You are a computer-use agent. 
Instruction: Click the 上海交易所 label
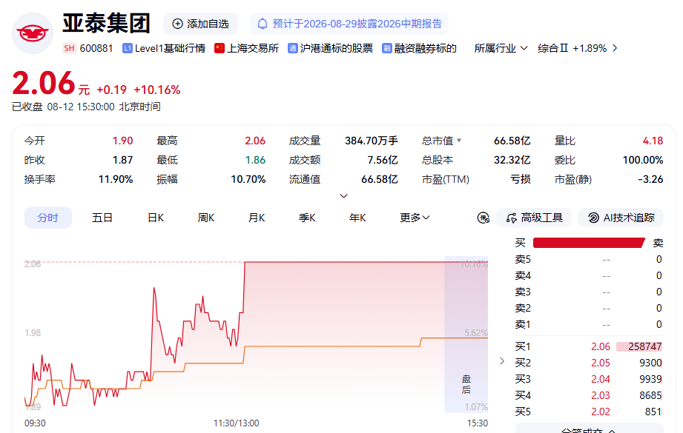coord(253,48)
